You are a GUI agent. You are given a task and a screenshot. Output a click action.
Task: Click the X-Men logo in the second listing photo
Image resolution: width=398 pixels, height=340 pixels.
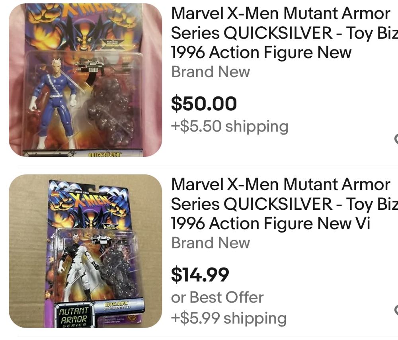click(x=86, y=198)
